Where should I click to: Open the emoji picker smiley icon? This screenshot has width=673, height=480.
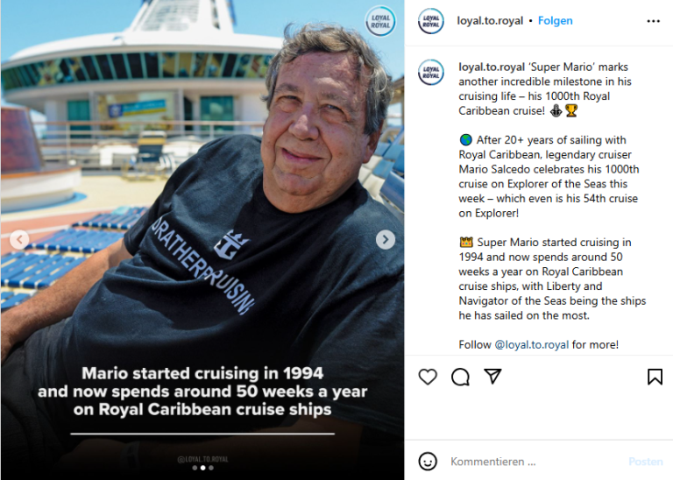(x=428, y=462)
